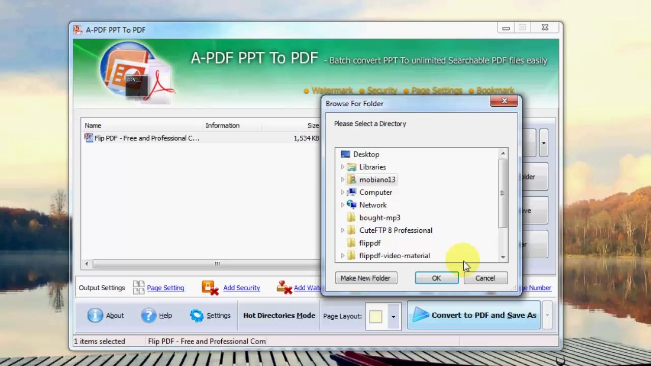Click the mobiano13 user folder icon
The height and width of the screenshot is (366, 651).
[x=351, y=179]
